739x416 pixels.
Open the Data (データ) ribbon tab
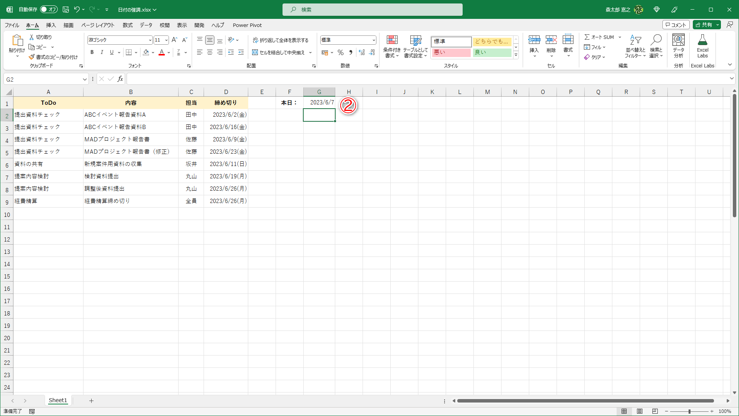pyautogui.click(x=146, y=25)
